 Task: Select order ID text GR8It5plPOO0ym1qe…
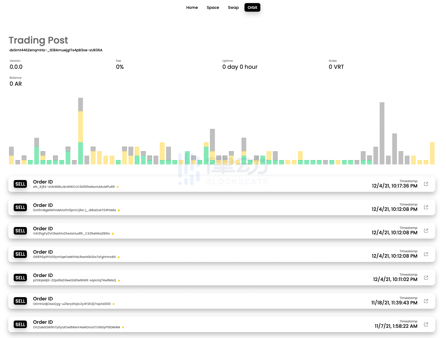point(74,257)
